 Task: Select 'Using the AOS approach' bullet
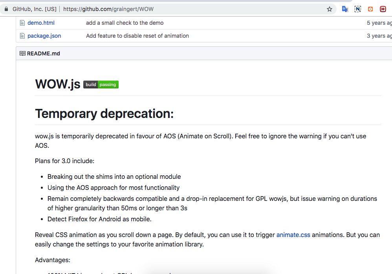[114, 188]
